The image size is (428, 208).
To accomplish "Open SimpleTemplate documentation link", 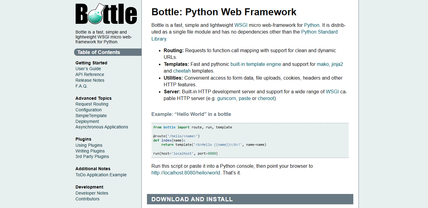I will pos(91,116).
